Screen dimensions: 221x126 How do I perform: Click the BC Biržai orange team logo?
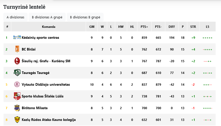pyautogui.click(x=17, y=49)
